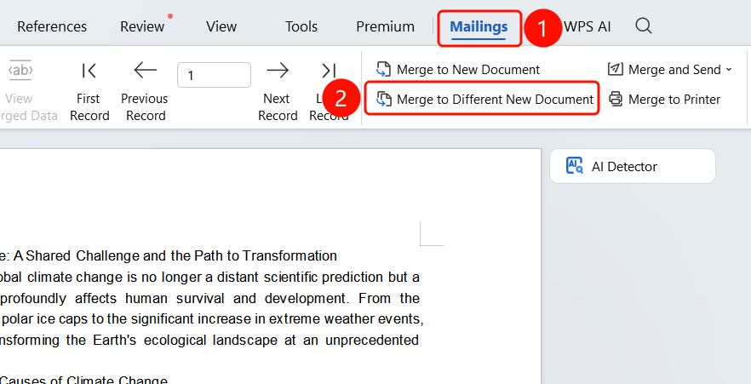The image size is (751, 384).
Task: Open the AI Detector panel button
Action: pyautogui.click(x=632, y=166)
